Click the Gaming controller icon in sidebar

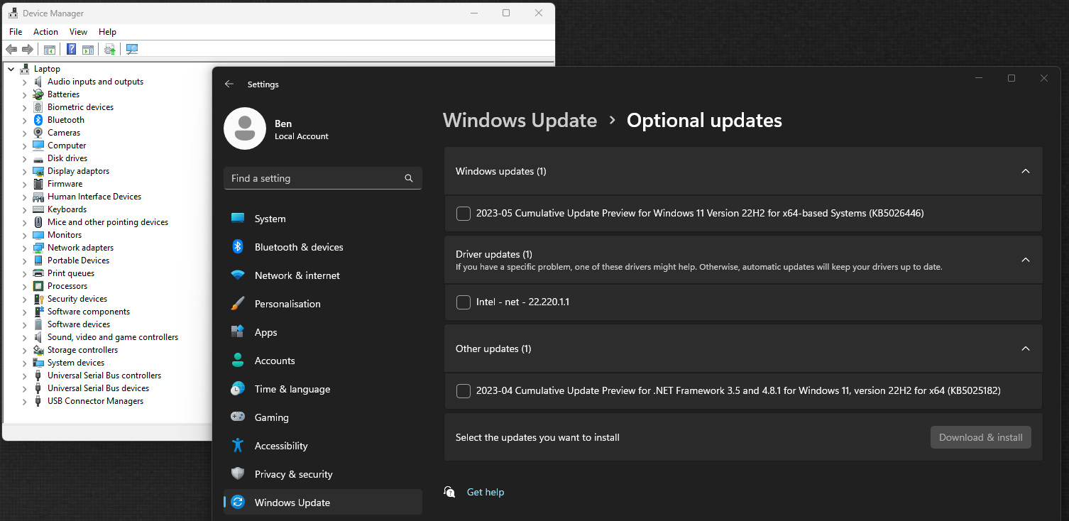tap(238, 417)
